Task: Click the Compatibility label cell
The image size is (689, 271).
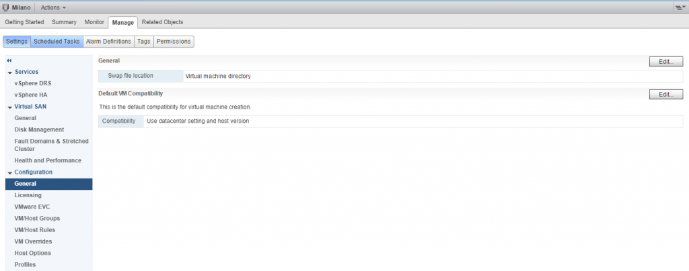Action: tap(121, 121)
